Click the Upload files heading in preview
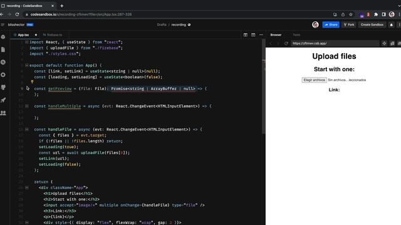This screenshot has height=225, width=401. click(334, 56)
